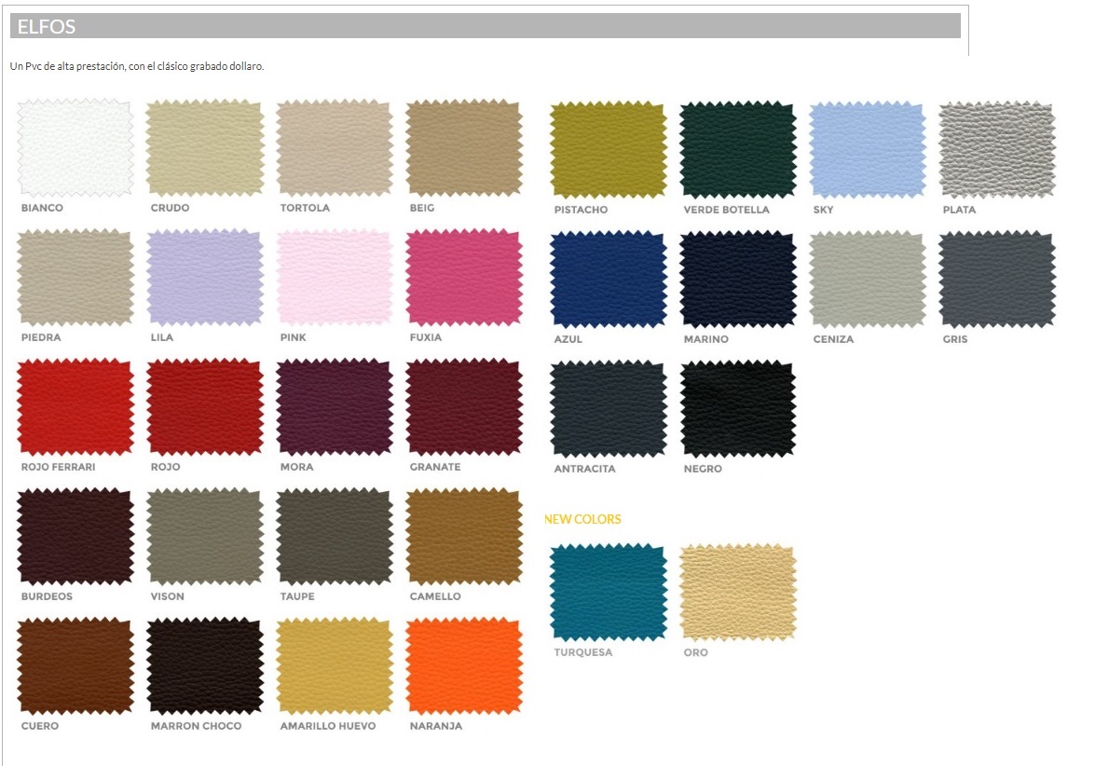The height and width of the screenshot is (766, 1109).
Task: Choose the PINK swatch
Action: (334, 278)
